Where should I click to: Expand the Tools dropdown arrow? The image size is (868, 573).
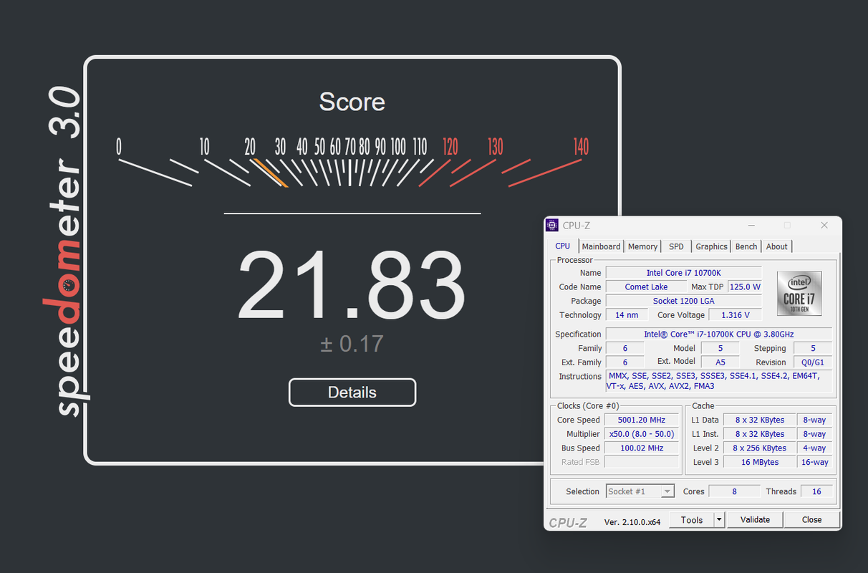coord(720,520)
